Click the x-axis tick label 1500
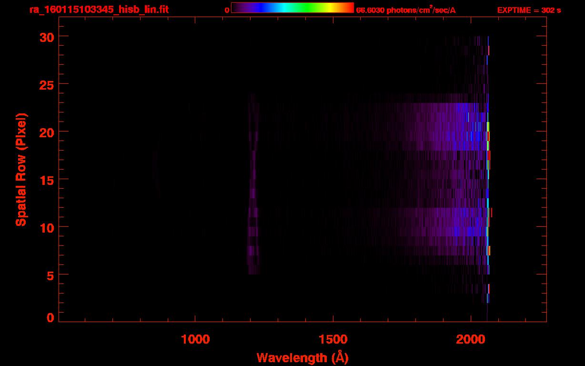Viewport: 585px width, 366px height. [x=333, y=339]
